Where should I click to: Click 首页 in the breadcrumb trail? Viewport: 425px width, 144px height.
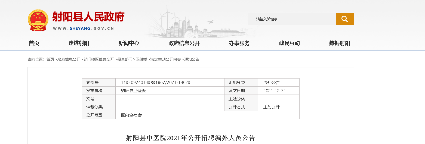click(50, 59)
